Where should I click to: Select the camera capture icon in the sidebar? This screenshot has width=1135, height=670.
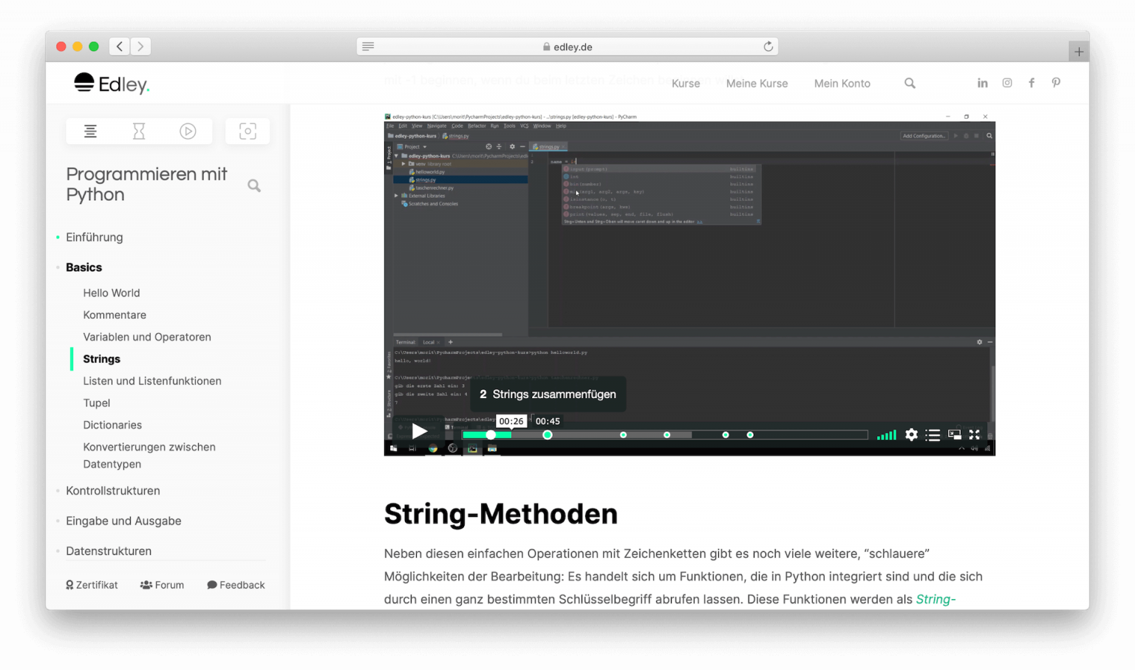click(x=247, y=131)
